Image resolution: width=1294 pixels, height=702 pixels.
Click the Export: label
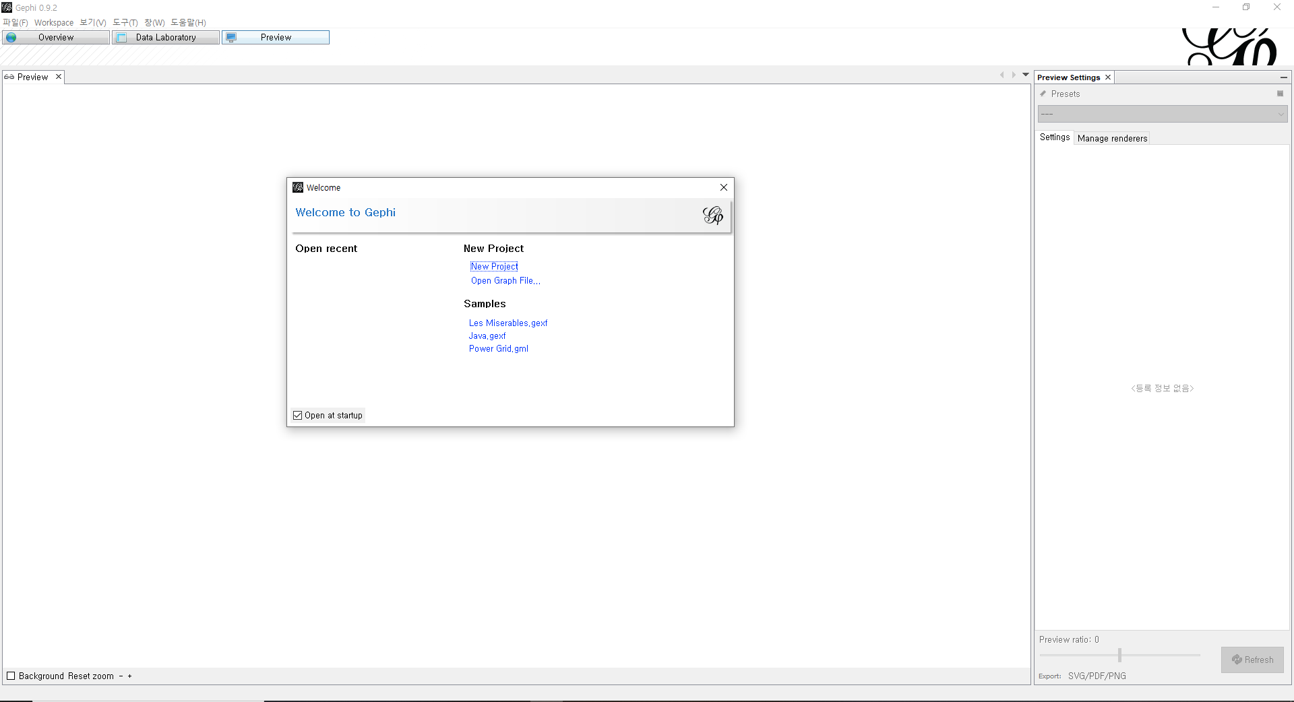1049,676
